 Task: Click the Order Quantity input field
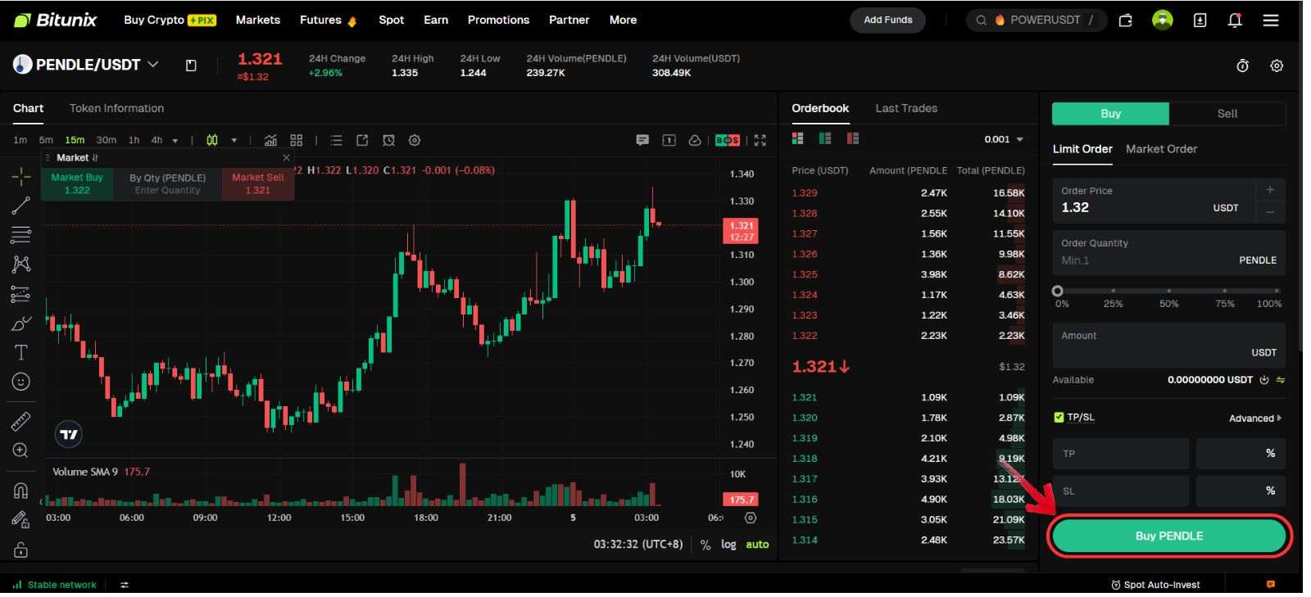(1168, 252)
